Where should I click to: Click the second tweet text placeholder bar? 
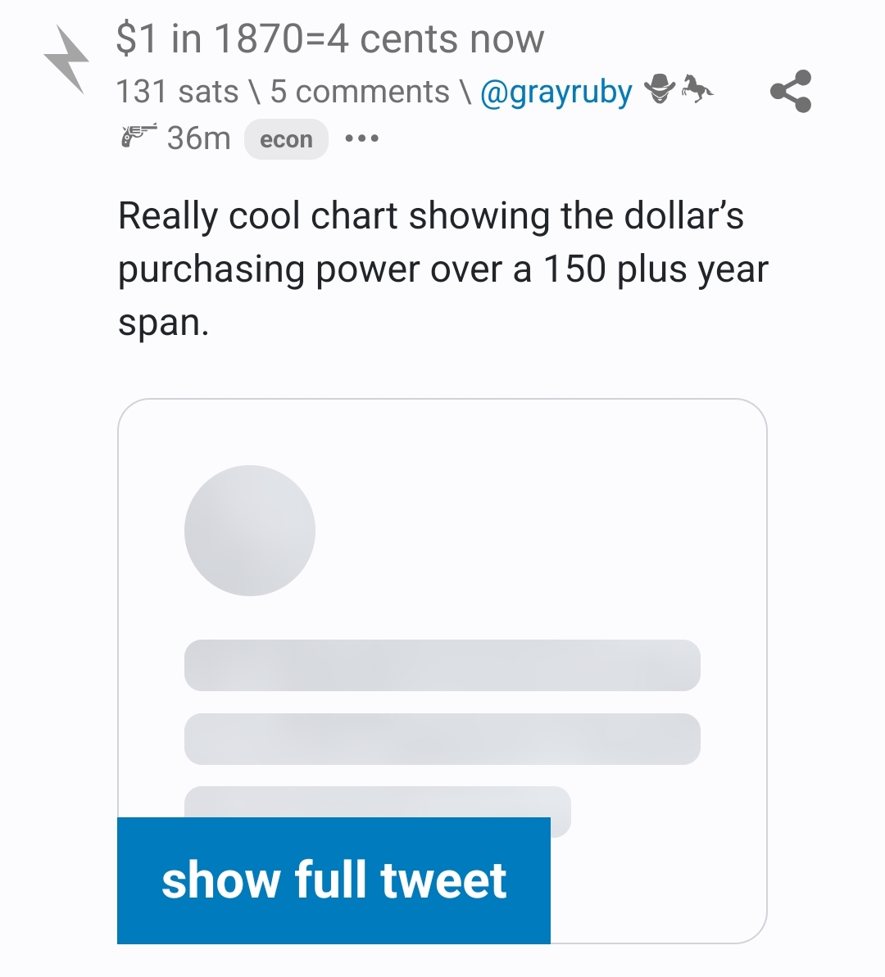pos(442,739)
